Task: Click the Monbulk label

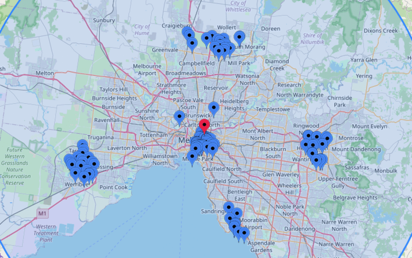Action: coord(386,171)
